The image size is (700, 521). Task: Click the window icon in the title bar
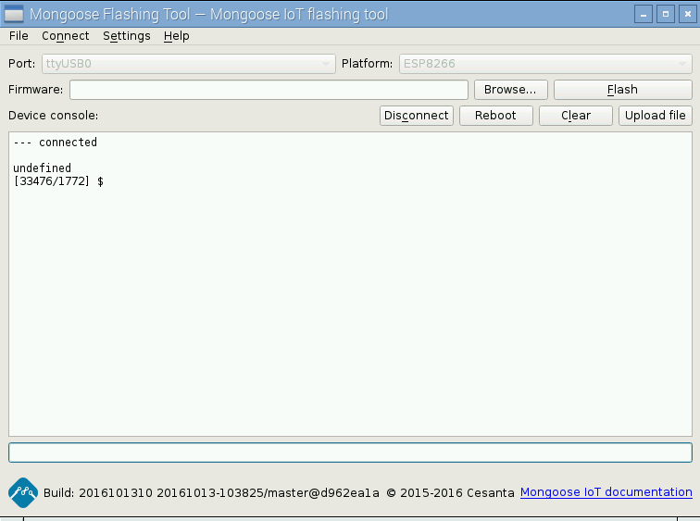point(14,14)
